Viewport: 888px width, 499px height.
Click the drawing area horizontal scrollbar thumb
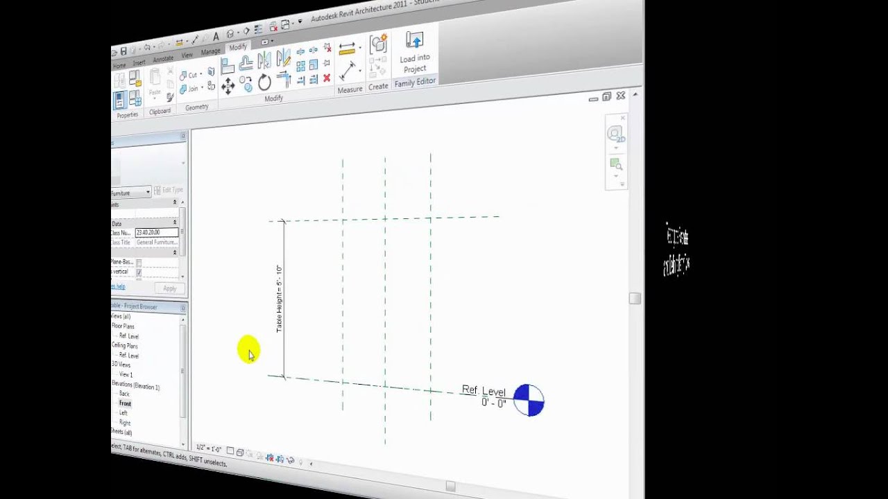click(450, 487)
